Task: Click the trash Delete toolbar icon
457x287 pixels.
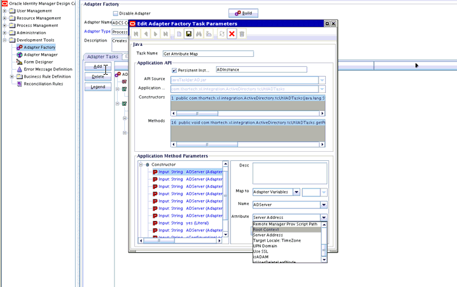Action: click(241, 34)
